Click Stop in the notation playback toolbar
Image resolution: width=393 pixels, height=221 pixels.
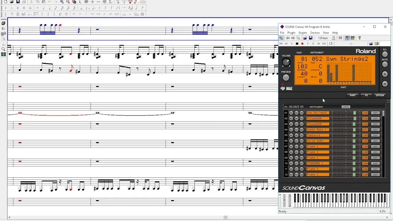click(x=130, y=2)
